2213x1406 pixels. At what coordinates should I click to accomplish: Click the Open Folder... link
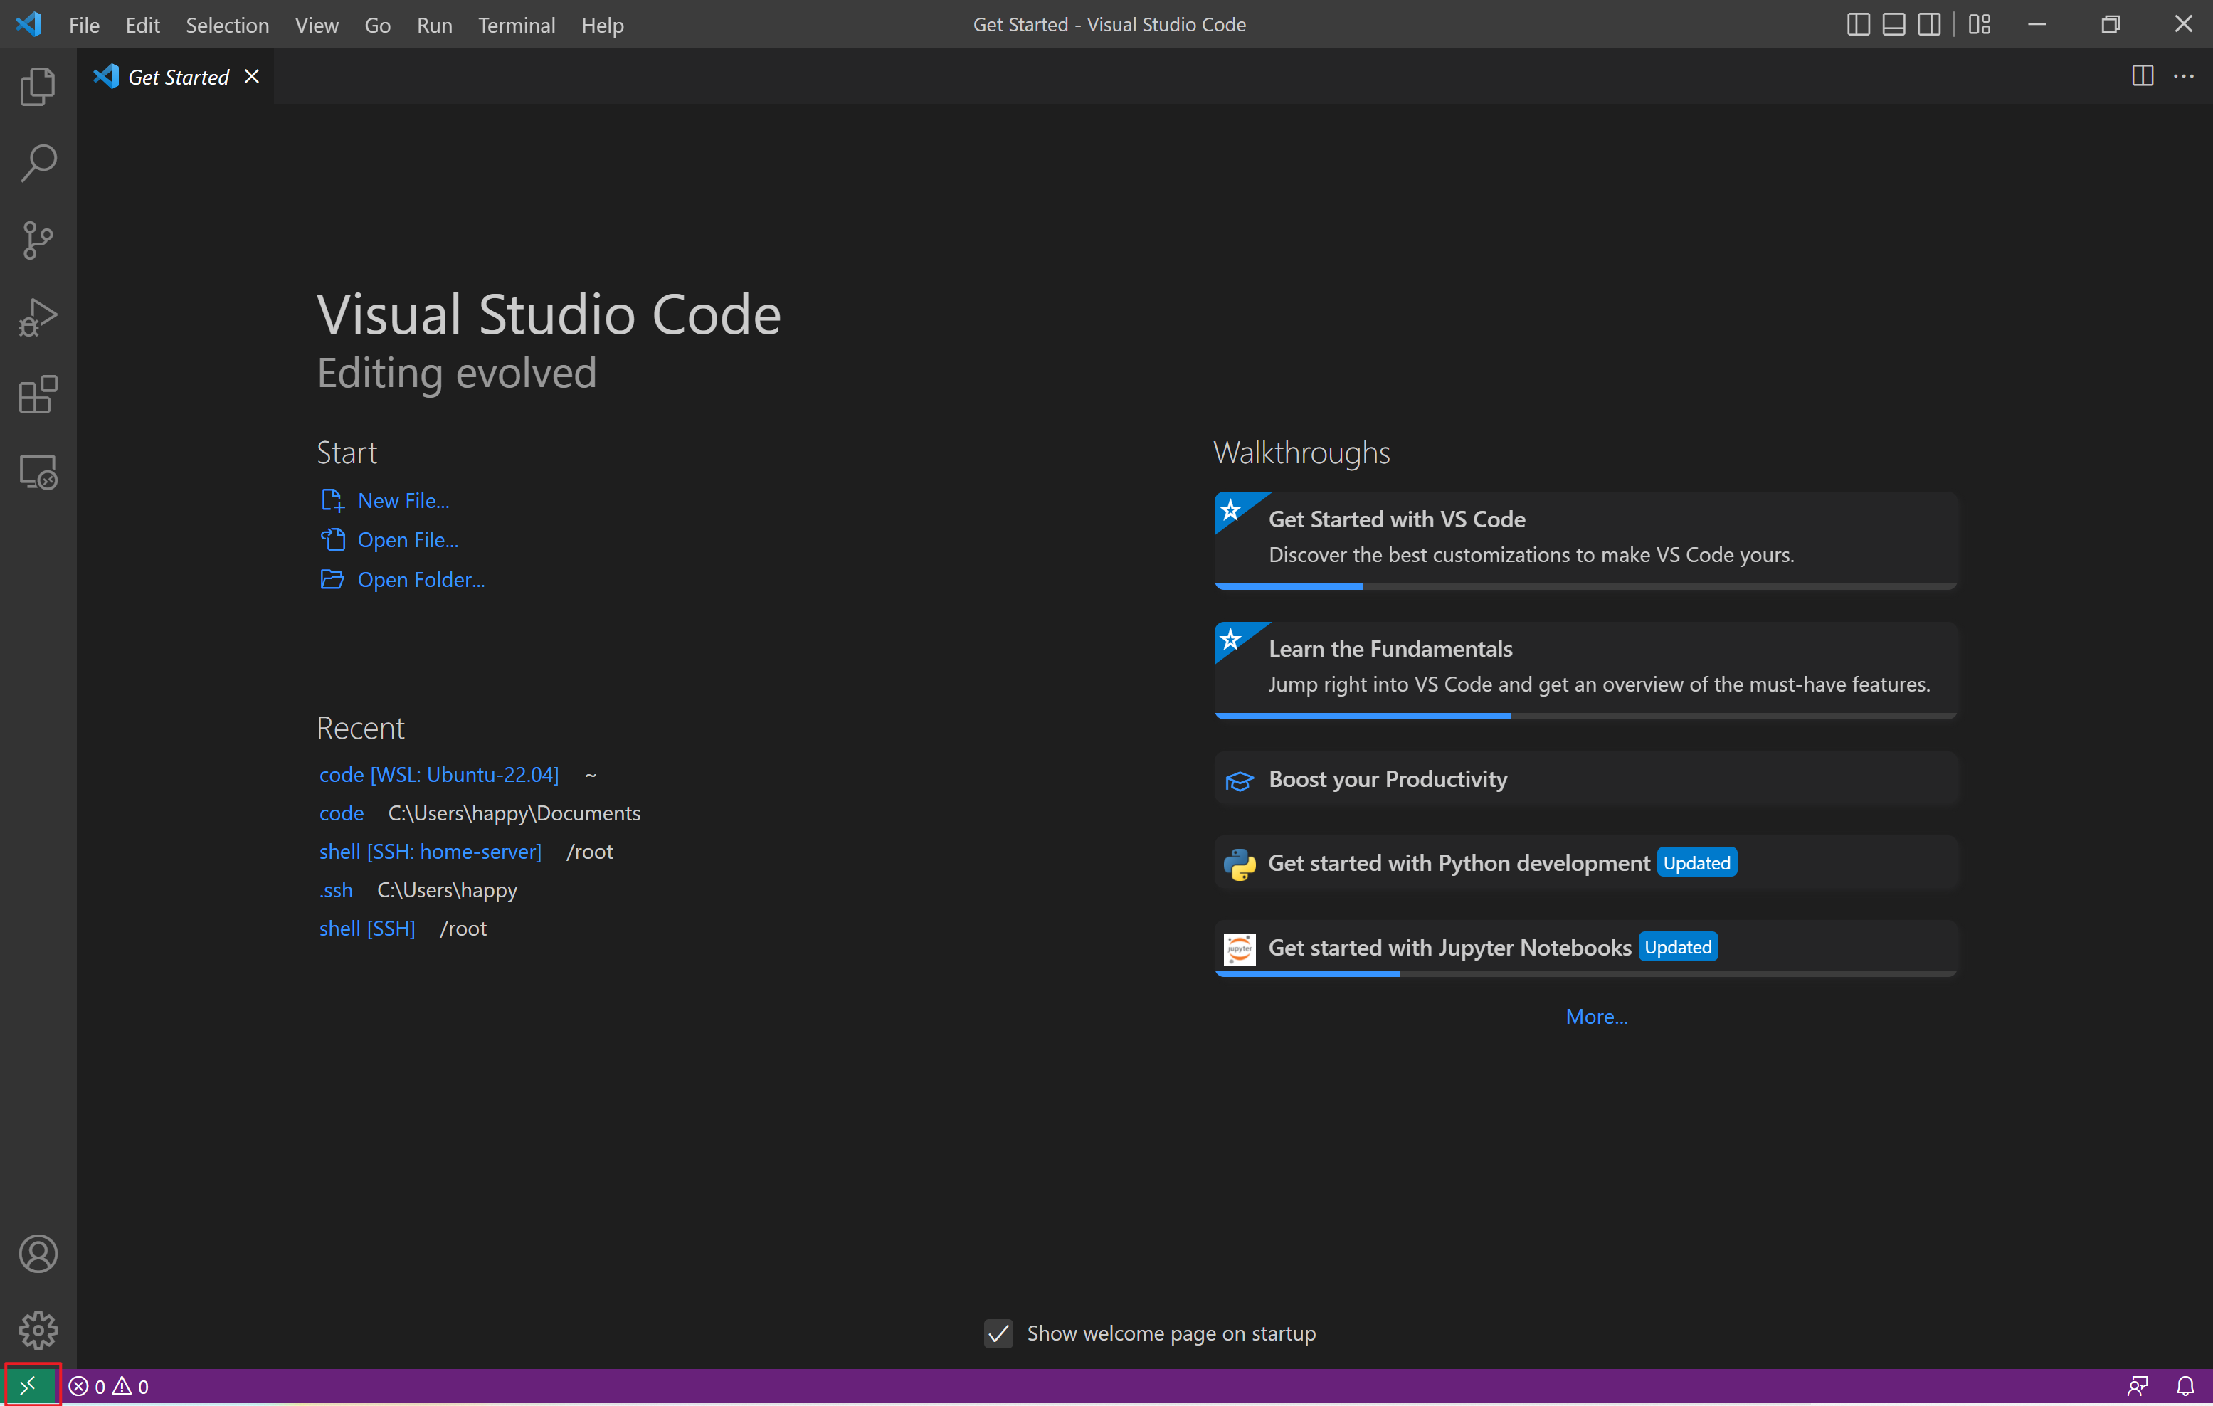tap(421, 580)
